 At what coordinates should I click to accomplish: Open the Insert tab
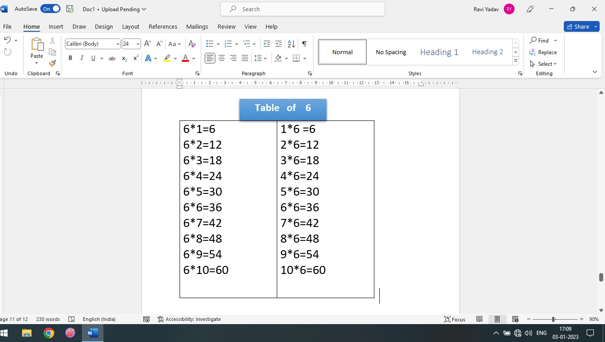click(x=56, y=26)
